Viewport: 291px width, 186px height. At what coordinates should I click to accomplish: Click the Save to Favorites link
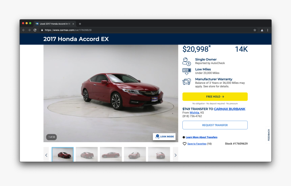pos(197,144)
